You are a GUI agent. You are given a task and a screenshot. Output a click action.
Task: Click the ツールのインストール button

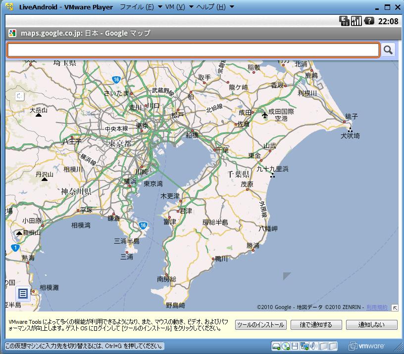point(261,325)
